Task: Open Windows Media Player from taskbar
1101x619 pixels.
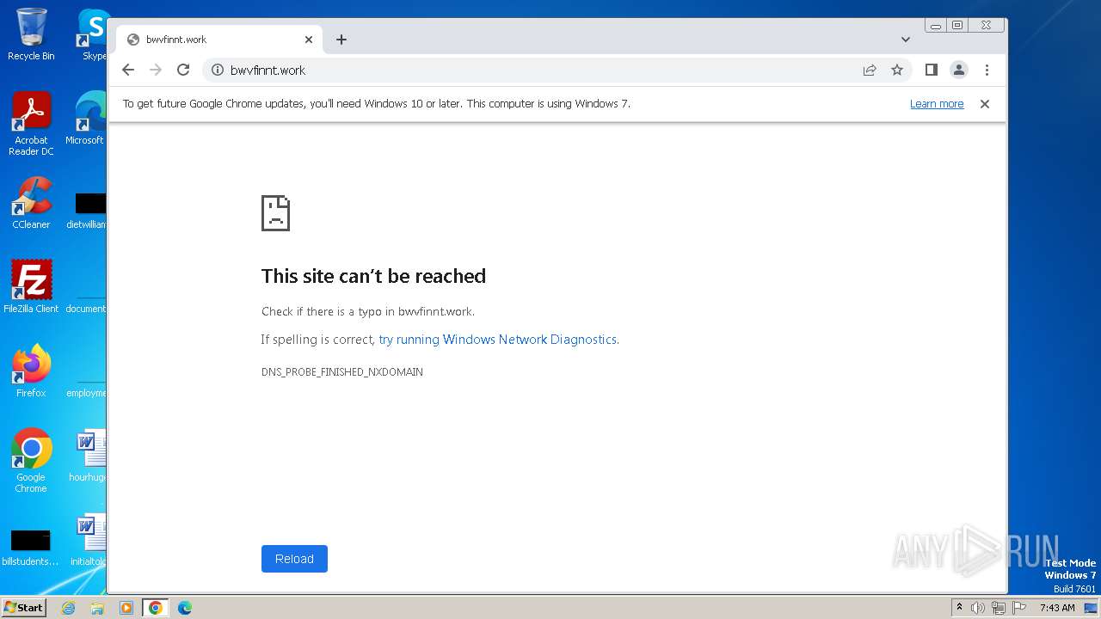Action: pos(126,608)
